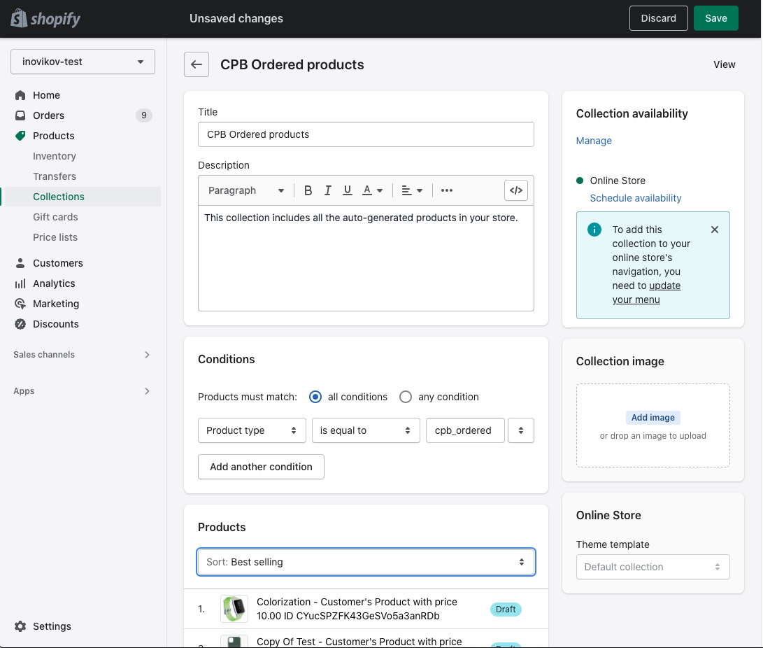The height and width of the screenshot is (648, 763).
Task: Open the Product type condition dropdown
Action: tap(252, 430)
